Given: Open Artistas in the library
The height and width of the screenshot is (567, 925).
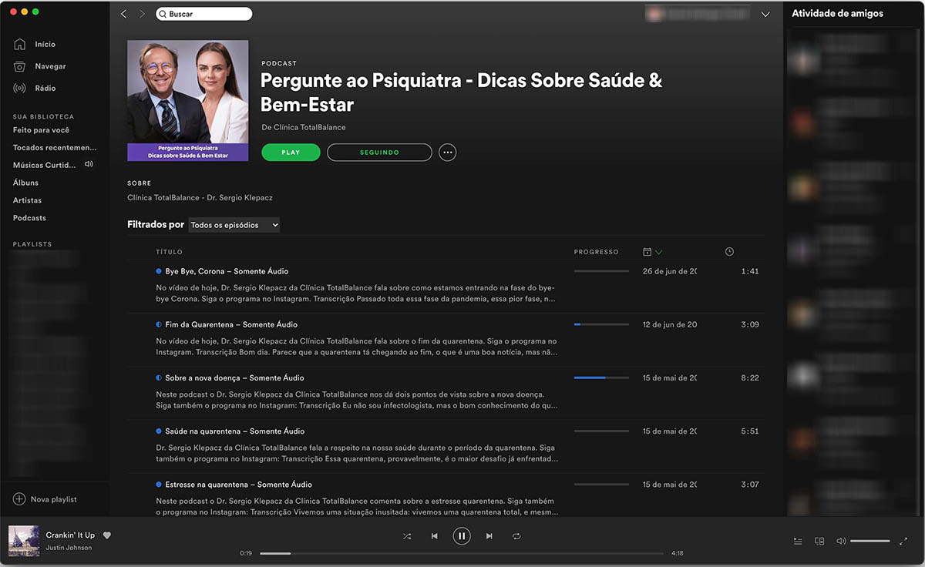Looking at the screenshot, I should tap(27, 200).
